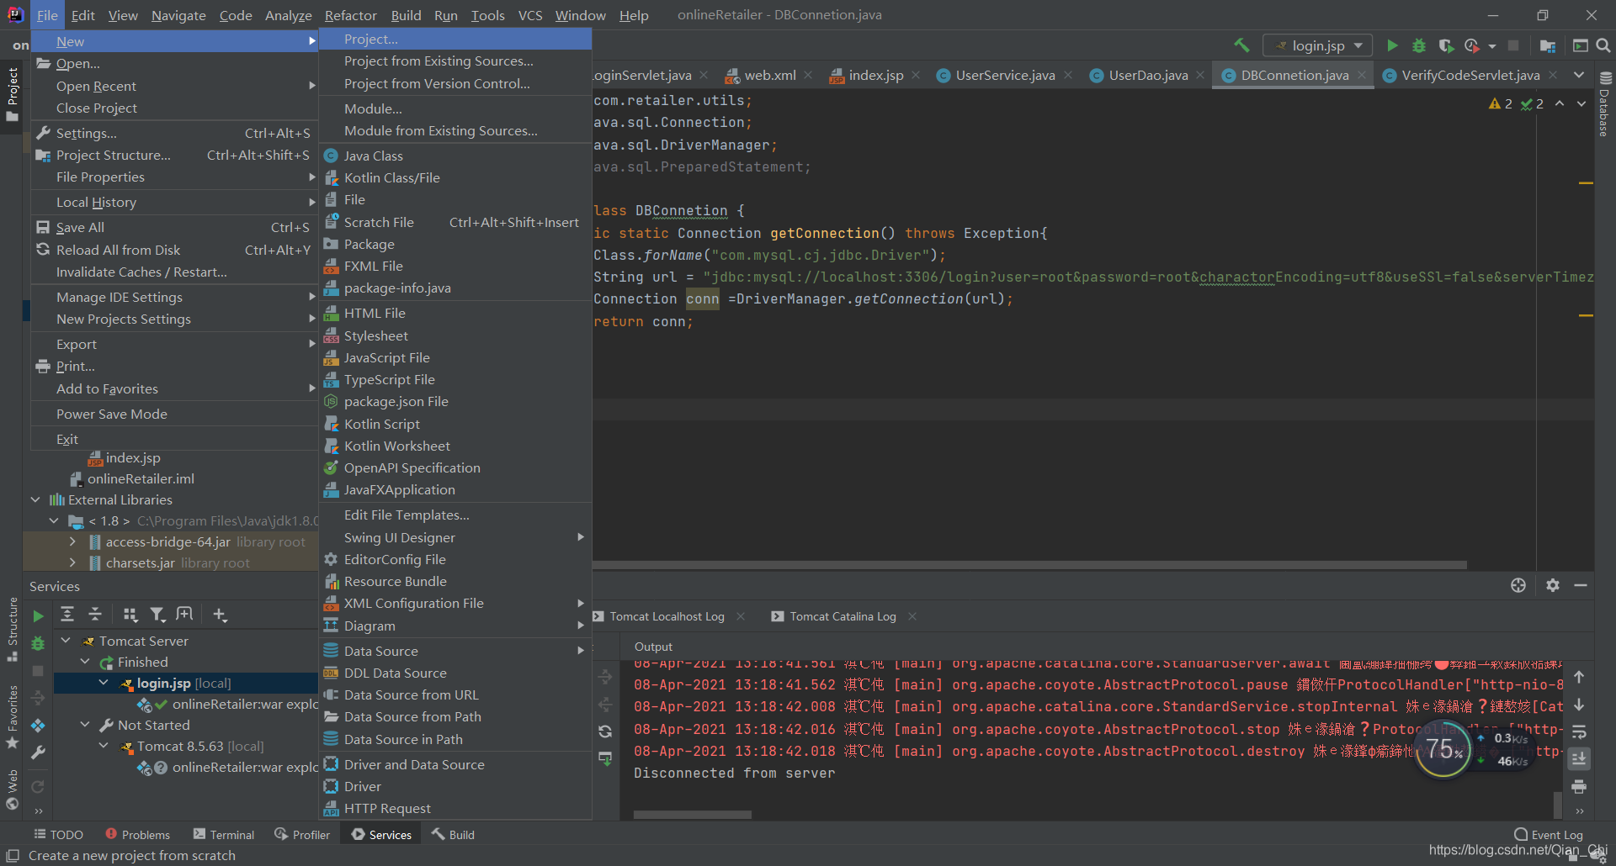
Task: Expand the Local History submenu
Action: (174, 202)
